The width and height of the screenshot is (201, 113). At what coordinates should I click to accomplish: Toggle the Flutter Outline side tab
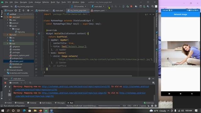pos(157,38)
